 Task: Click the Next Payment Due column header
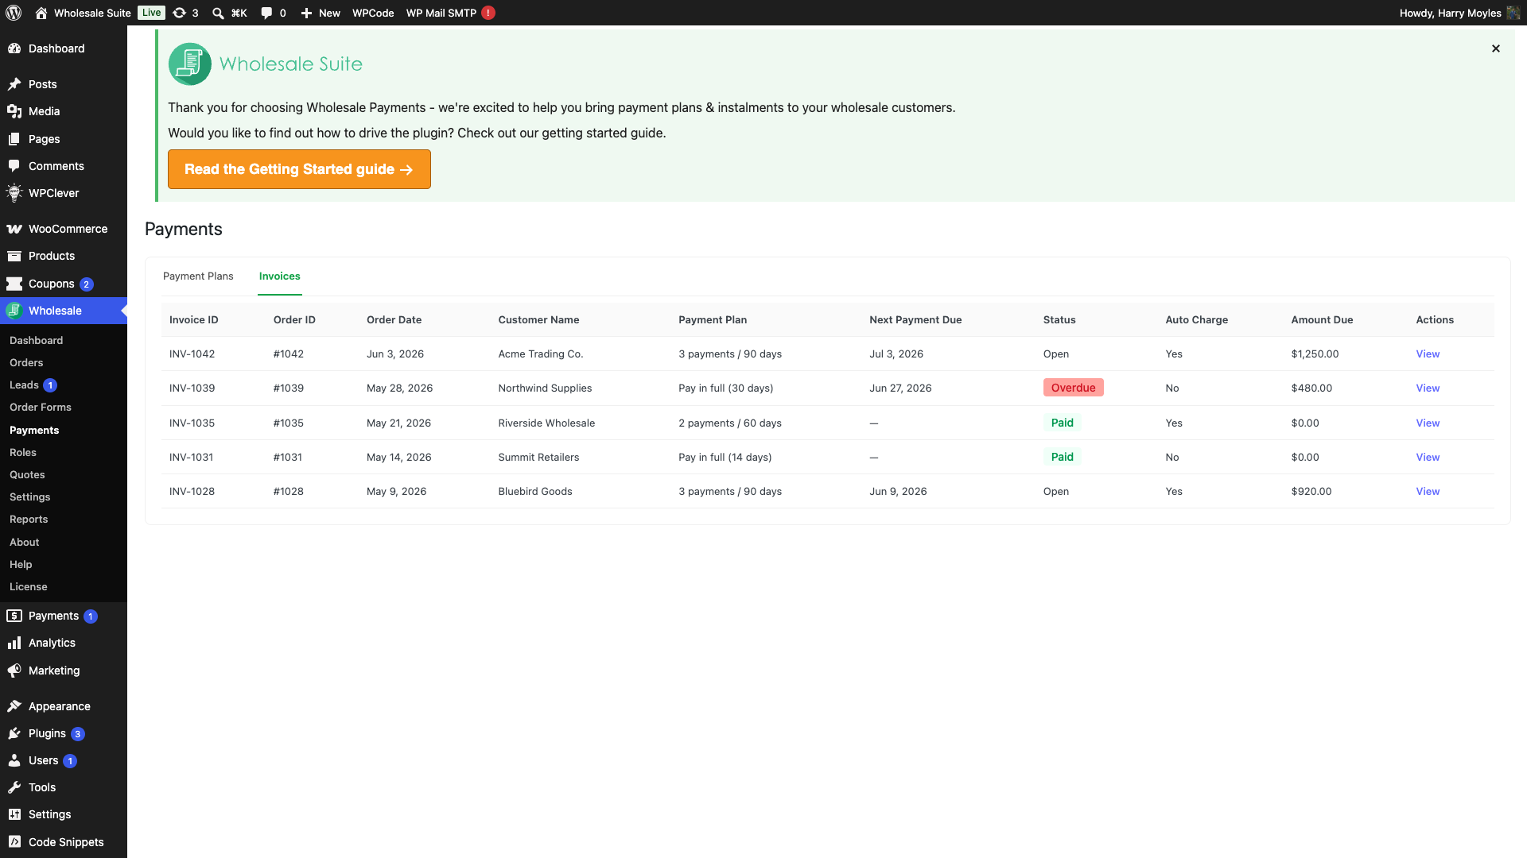(x=915, y=319)
